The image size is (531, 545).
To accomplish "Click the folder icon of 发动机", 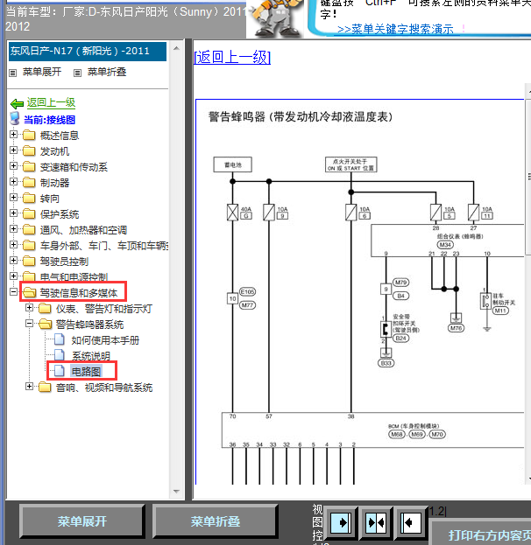I will [x=29, y=150].
